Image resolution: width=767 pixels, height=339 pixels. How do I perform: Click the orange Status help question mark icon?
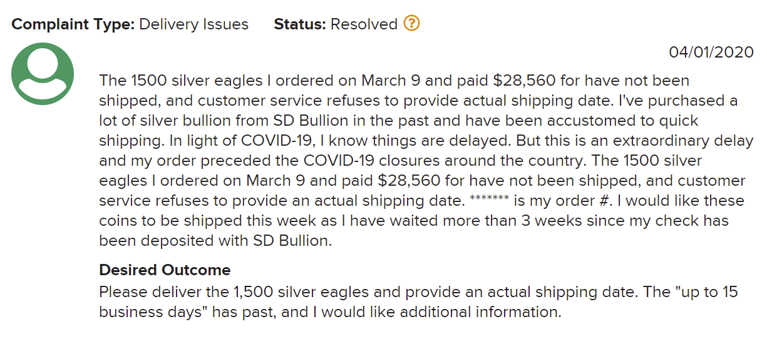[x=411, y=24]
